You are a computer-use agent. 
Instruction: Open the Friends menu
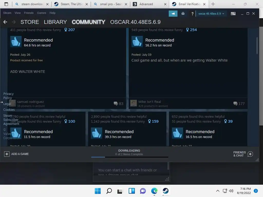[x=29, y=13]
